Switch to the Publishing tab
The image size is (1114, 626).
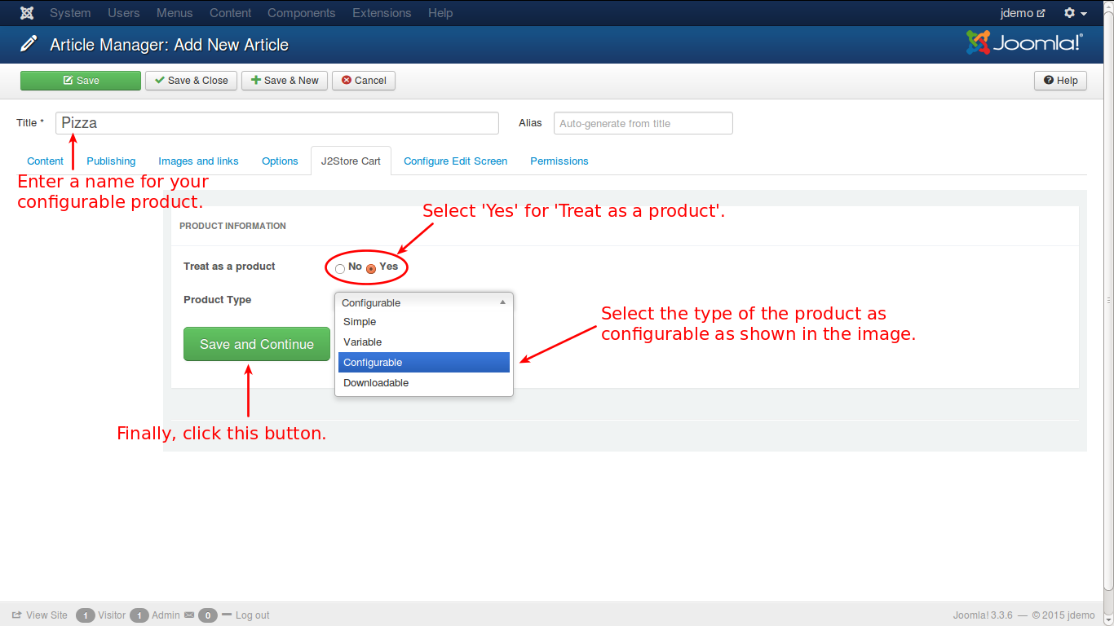[x=111, y=161]
